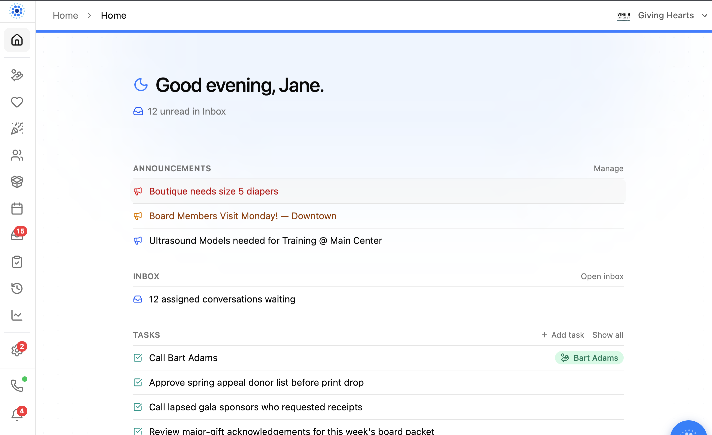The height and width of the screenshot is (435, 712).
Task: Open the party popper events icon
Action: (x=17, y=129)
